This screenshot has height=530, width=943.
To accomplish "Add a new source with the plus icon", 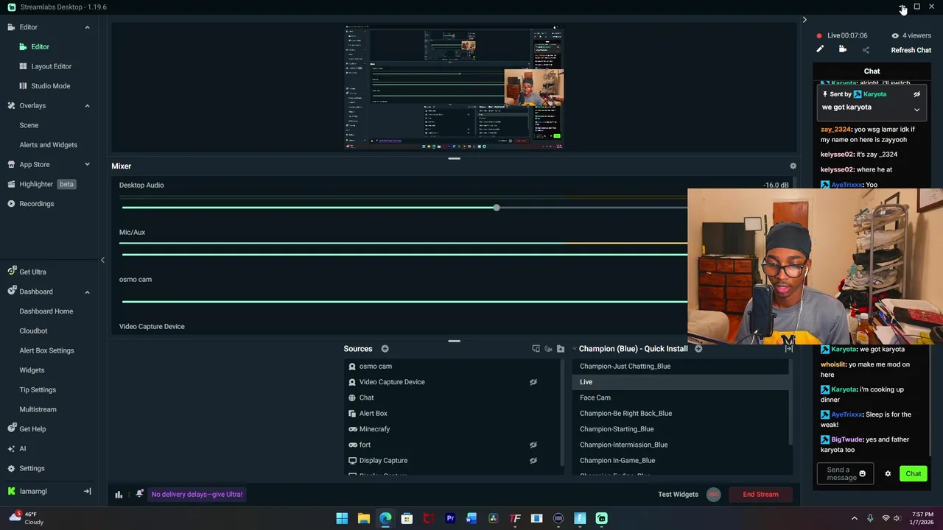I will point(385,349).
